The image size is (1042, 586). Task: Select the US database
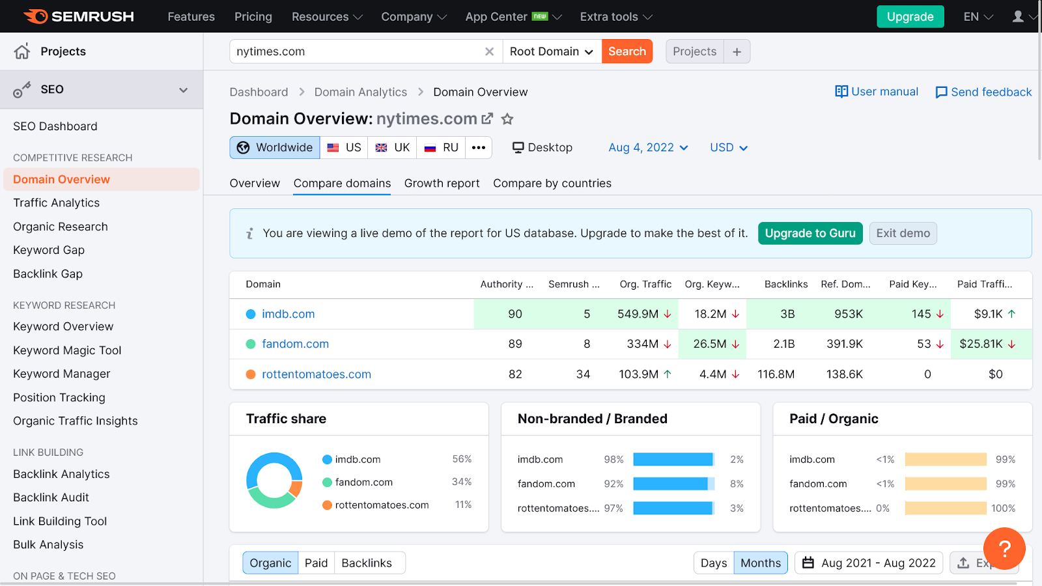coord(344,148)
